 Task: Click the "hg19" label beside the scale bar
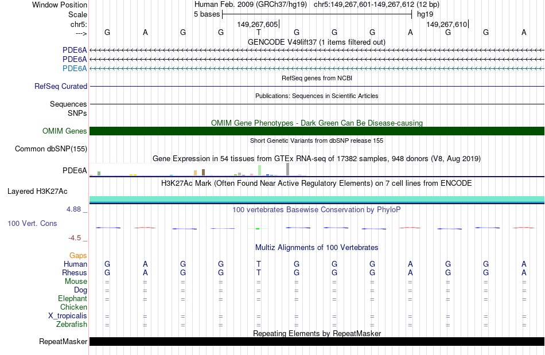pyautogui.click(x=425, y=14)
